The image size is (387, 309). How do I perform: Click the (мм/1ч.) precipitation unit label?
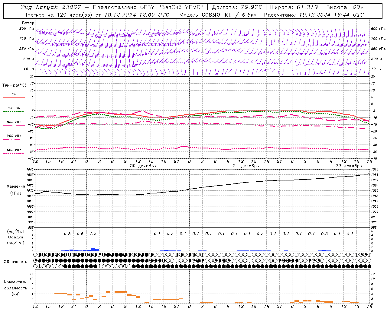[x=16, y=243]
